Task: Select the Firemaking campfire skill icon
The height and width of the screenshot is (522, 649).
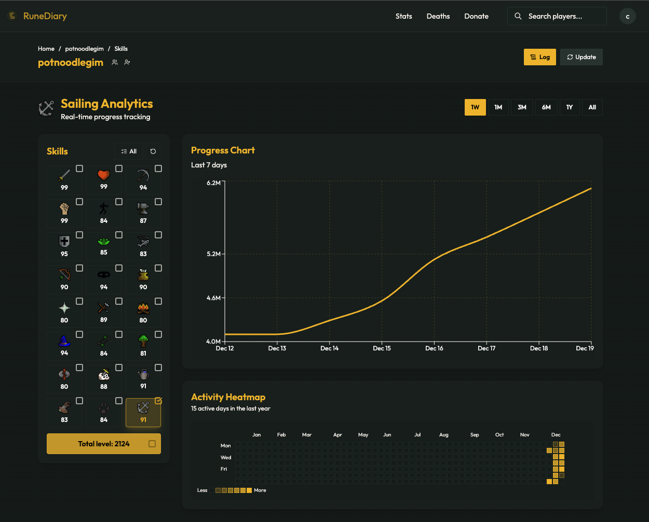Action: click(x=143, y=308)
